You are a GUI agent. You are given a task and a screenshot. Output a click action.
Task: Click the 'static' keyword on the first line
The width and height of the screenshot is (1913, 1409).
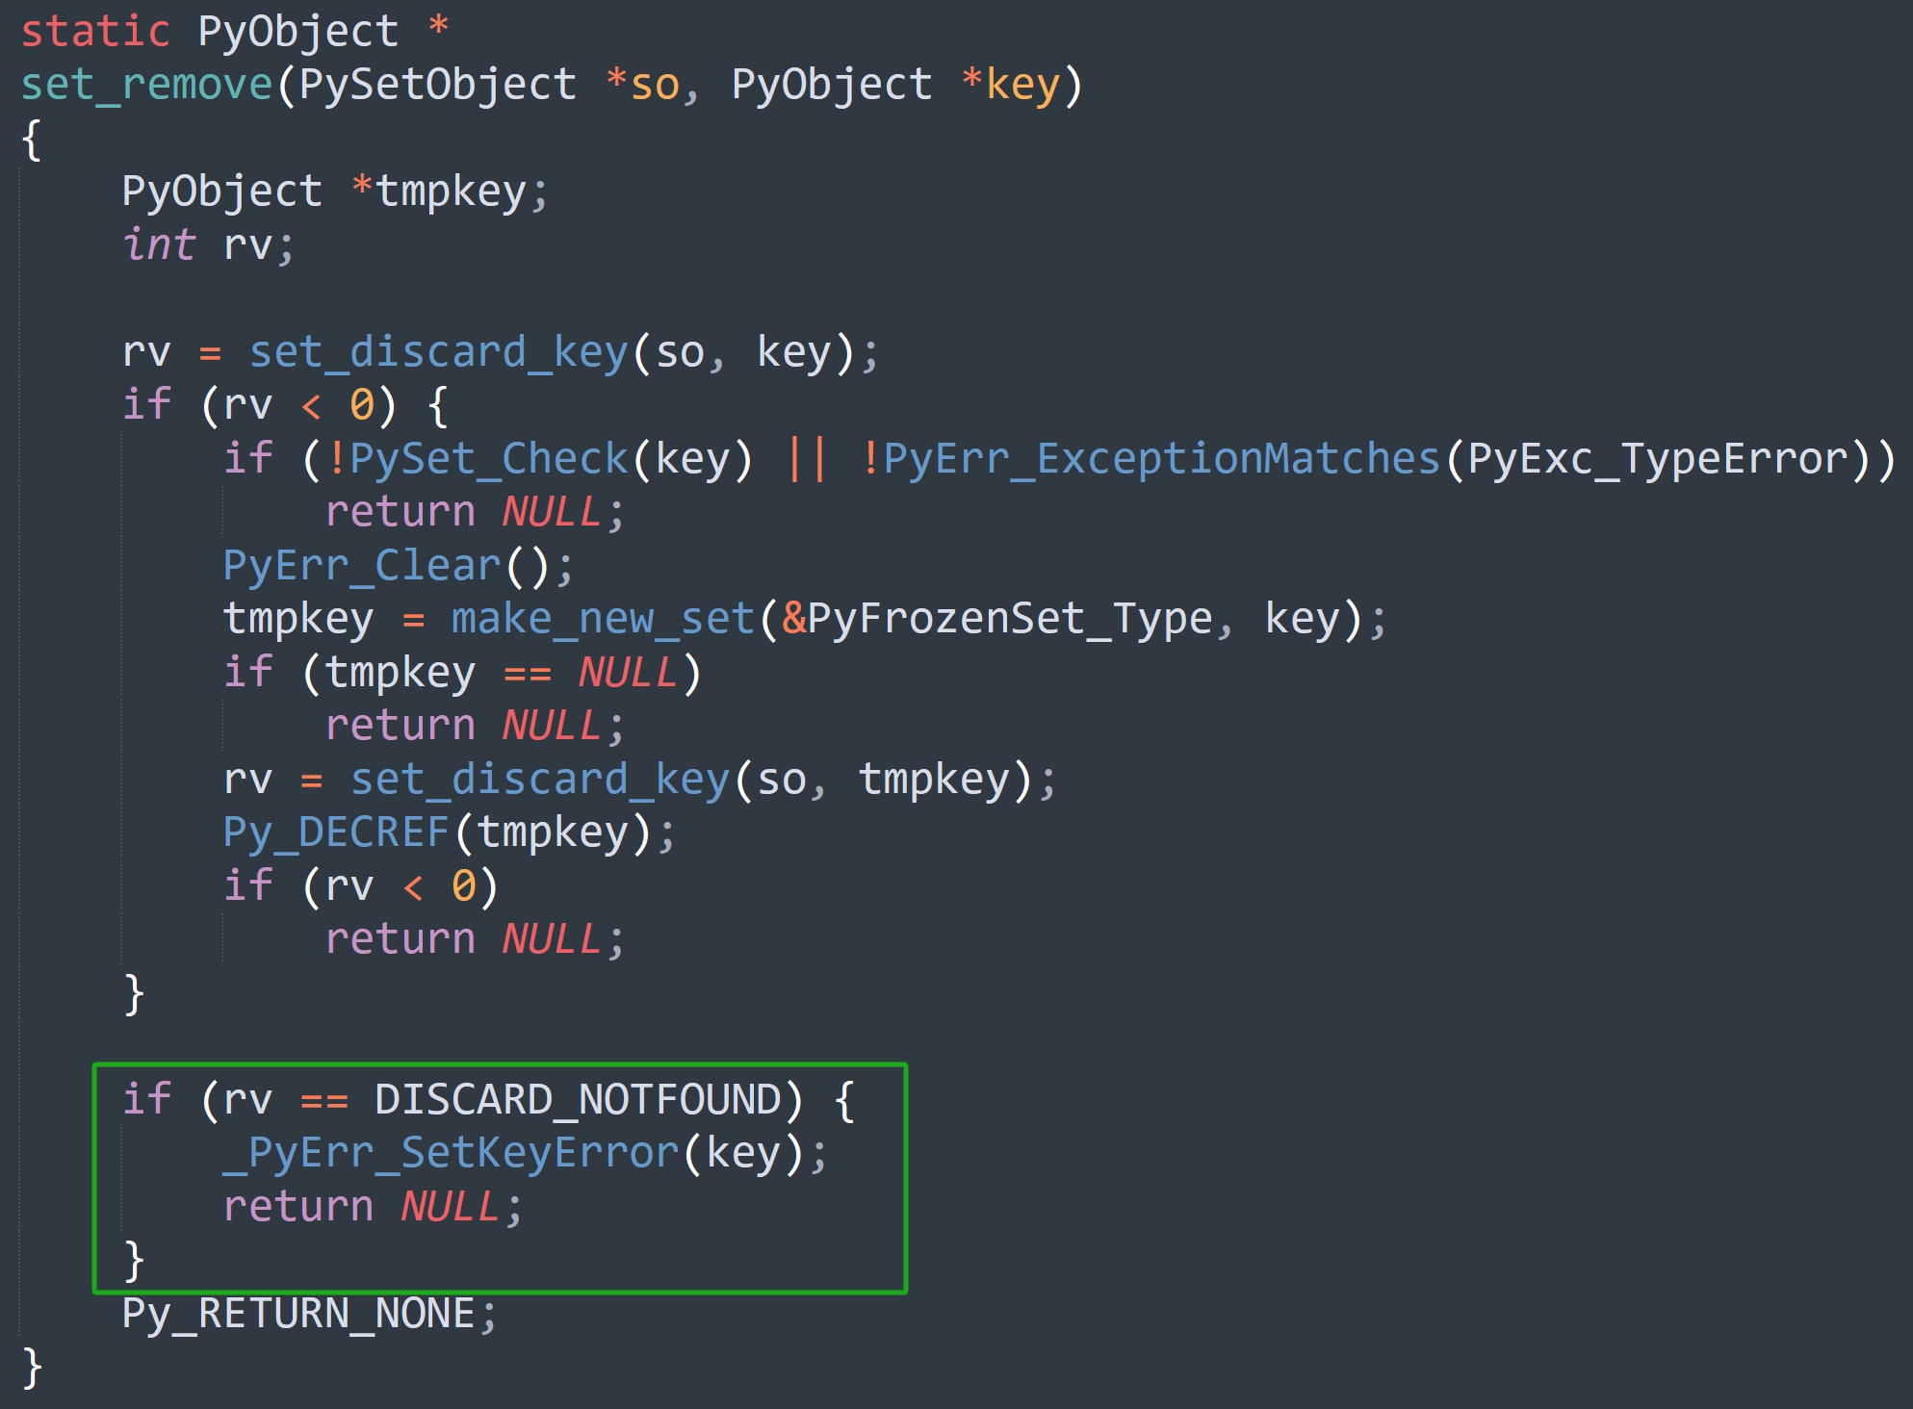tap(95, 32)
